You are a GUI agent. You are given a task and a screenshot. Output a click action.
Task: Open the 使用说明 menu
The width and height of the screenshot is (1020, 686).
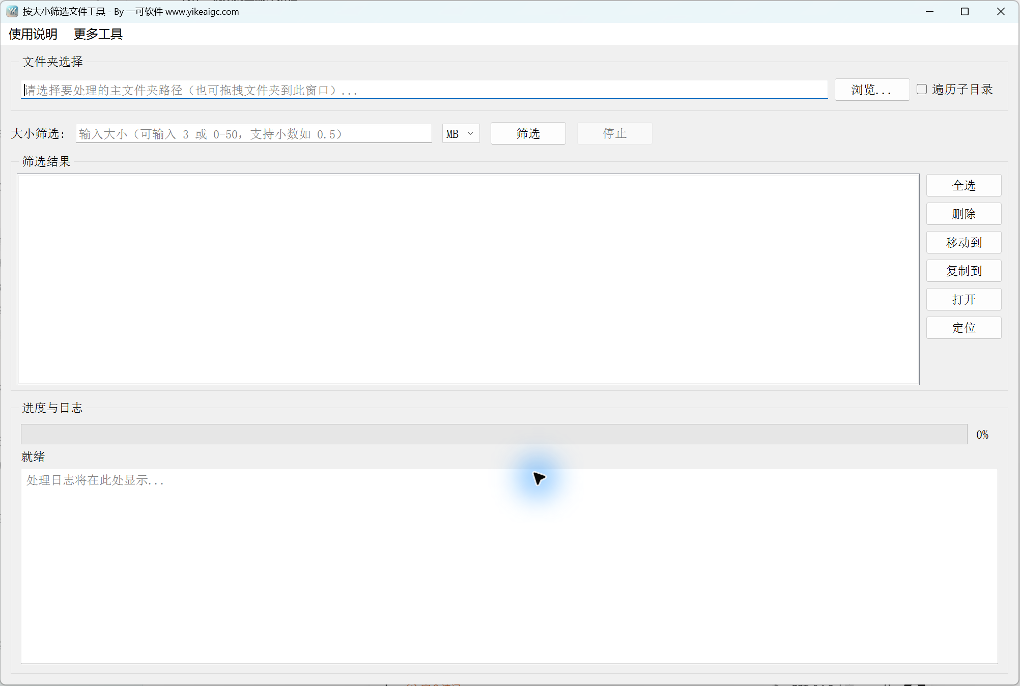[x=33, y=34]
